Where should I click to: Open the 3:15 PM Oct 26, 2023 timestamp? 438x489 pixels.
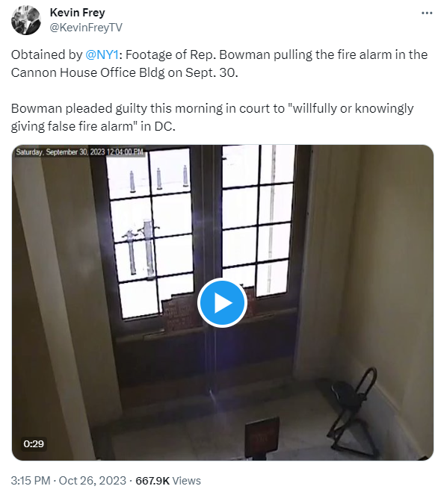pyautogui.click(x=68, y=480)
